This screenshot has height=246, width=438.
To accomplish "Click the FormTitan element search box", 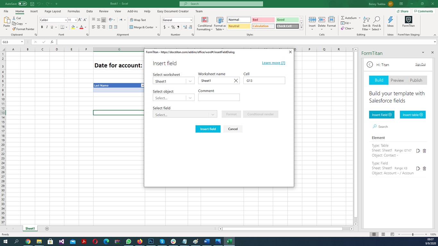I will pyautogui.click(x=398, y=127).
